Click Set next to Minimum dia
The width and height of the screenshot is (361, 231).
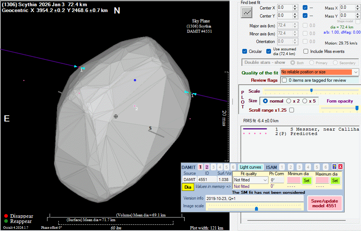tap(306, 180)
